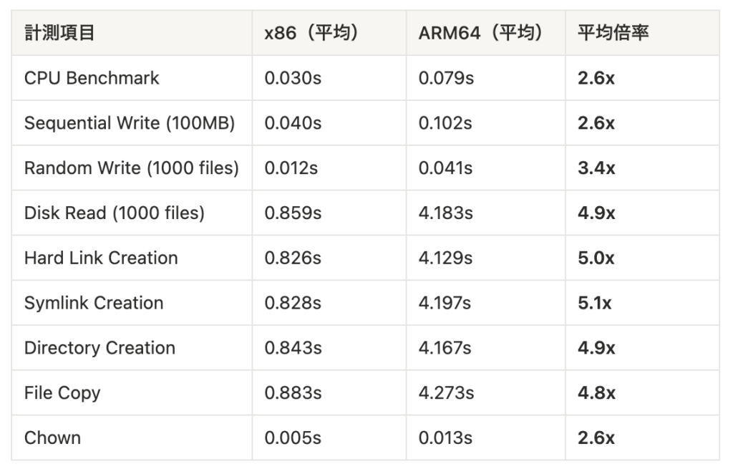Click the 計測項目 column header

(x=59, y=33)
